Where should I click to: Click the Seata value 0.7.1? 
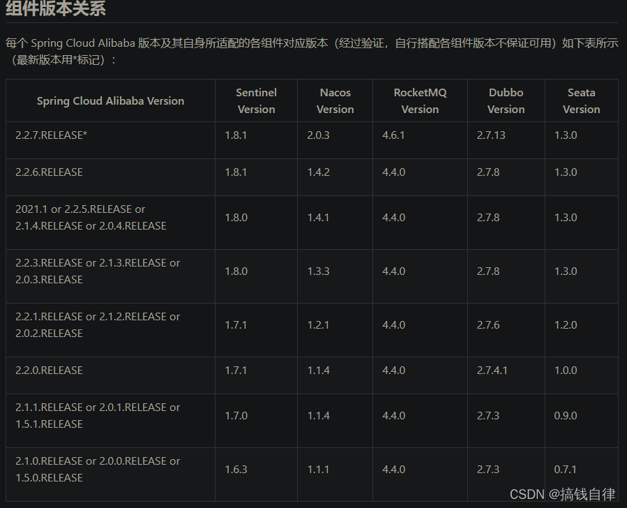[566, 469]
